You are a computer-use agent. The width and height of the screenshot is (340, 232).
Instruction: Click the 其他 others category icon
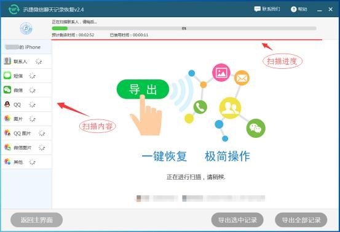click(7, 161)
